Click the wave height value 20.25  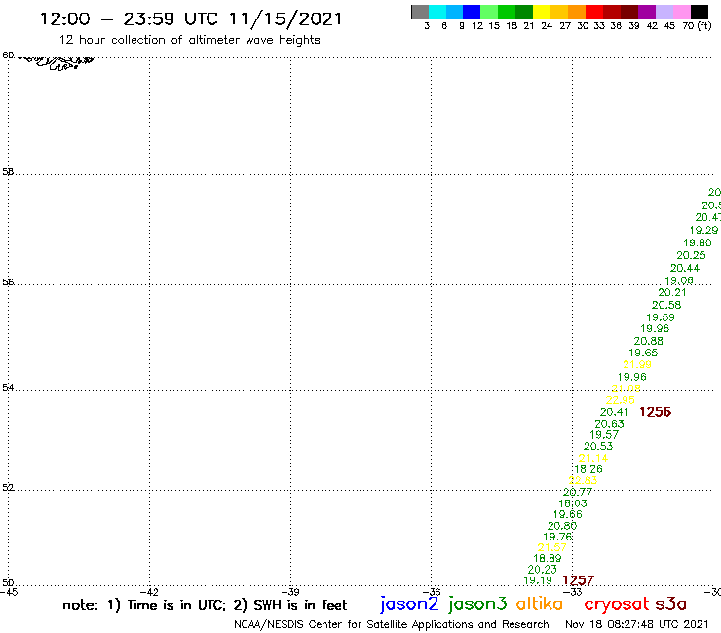pos(691,255)
